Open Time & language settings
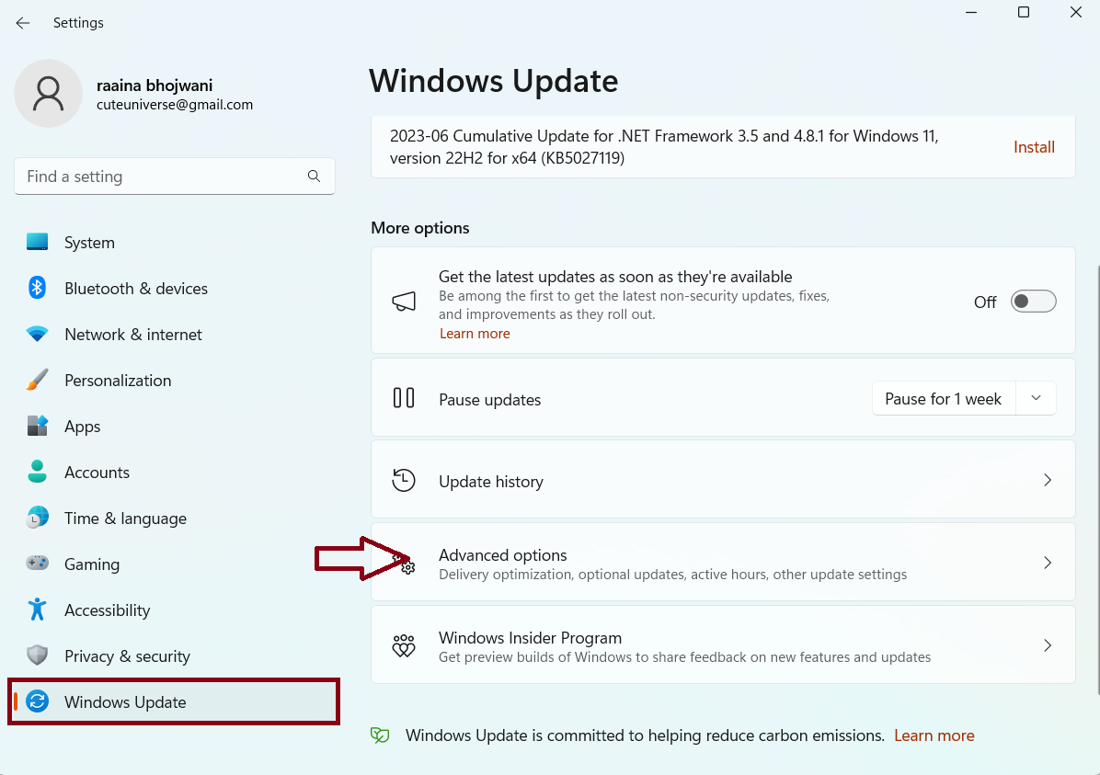 tap(174, 519)
